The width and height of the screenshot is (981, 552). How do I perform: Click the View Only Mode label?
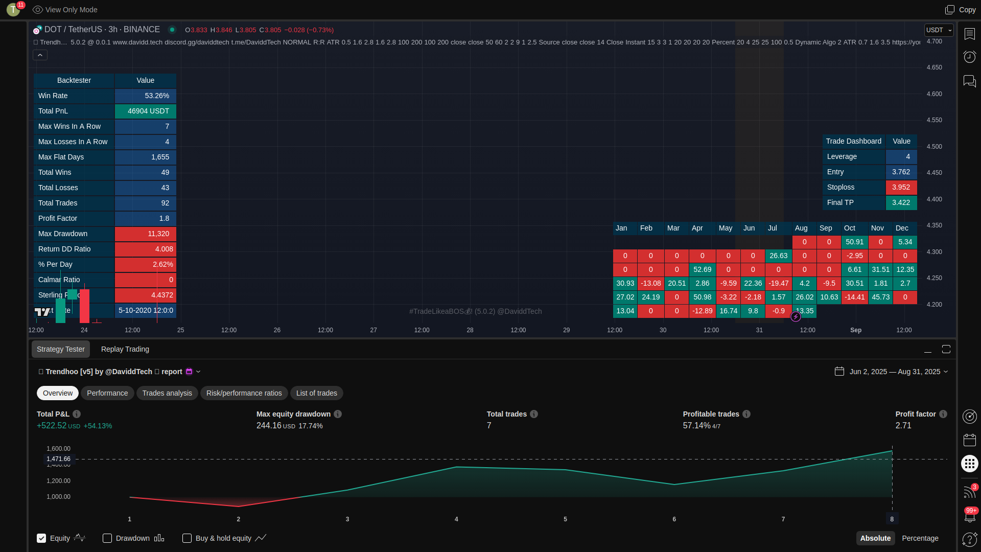pyautogui.click(x=71, y=10)
